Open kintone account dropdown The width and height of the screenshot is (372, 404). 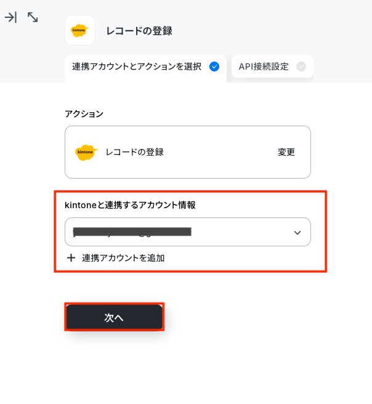[x=188, y=232]
